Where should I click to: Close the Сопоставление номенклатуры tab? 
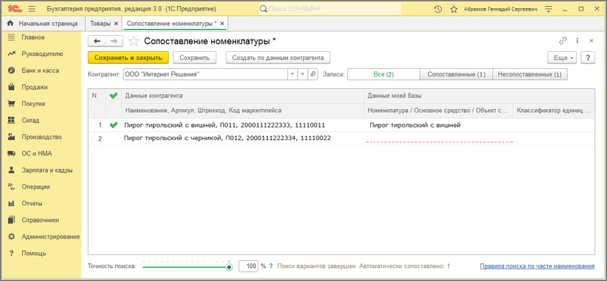coord(222,24)
